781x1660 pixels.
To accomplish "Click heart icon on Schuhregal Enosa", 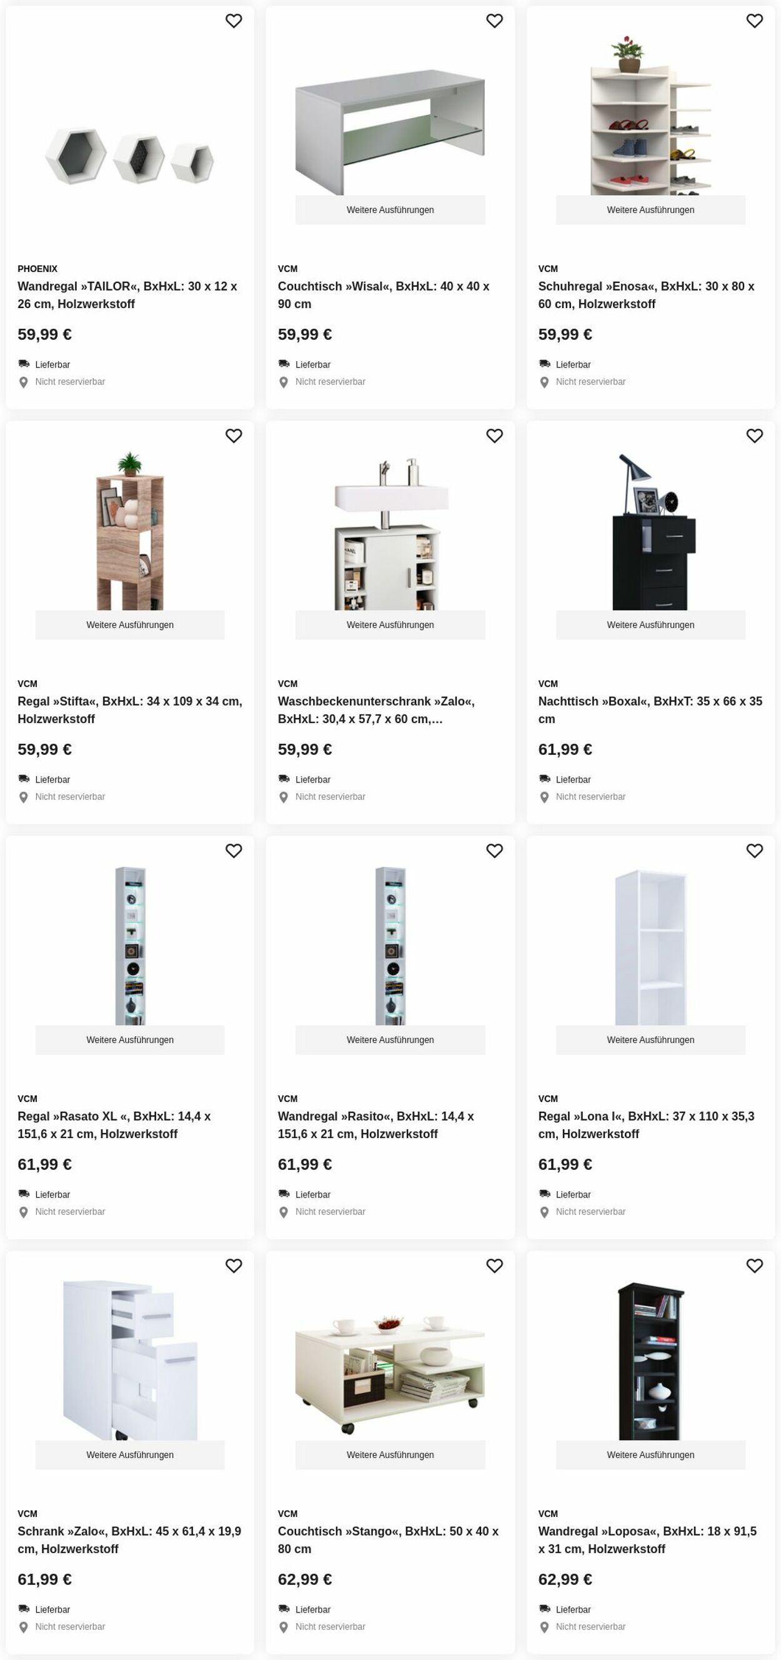I will click(755, 21).
